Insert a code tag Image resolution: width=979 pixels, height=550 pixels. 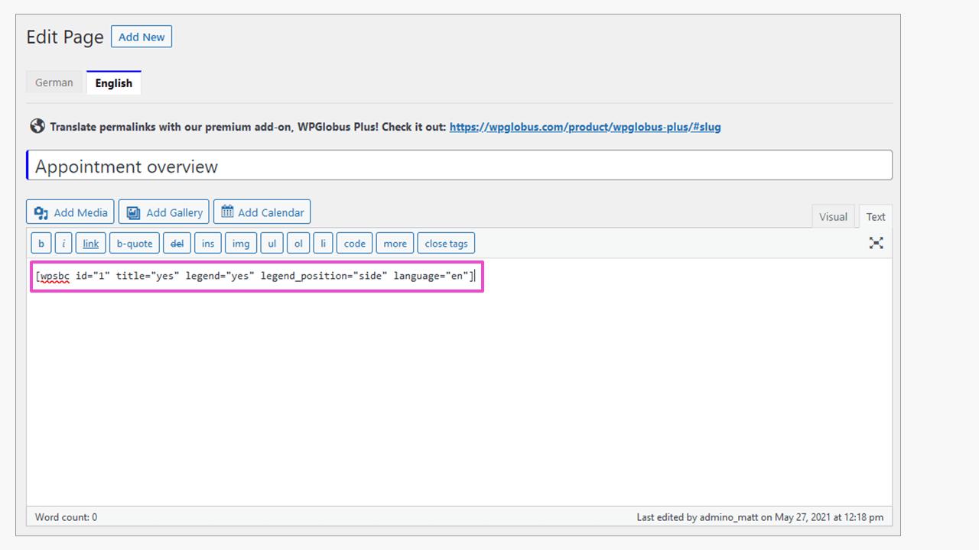354,243
